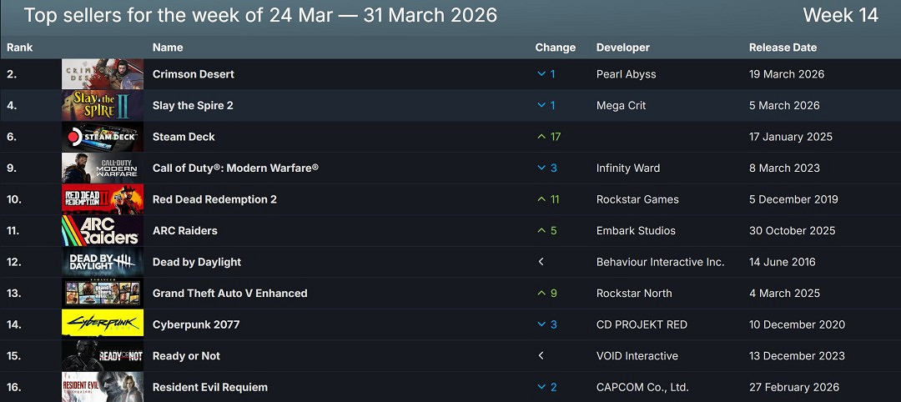Click release date 30 October 2025

tap(793, 230)
